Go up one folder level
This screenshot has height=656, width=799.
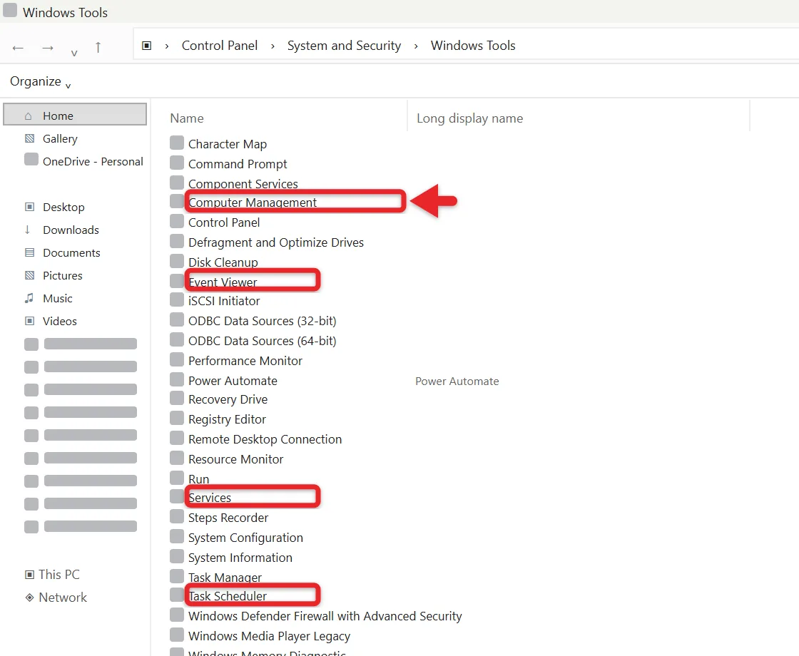(x=98, y=47)
